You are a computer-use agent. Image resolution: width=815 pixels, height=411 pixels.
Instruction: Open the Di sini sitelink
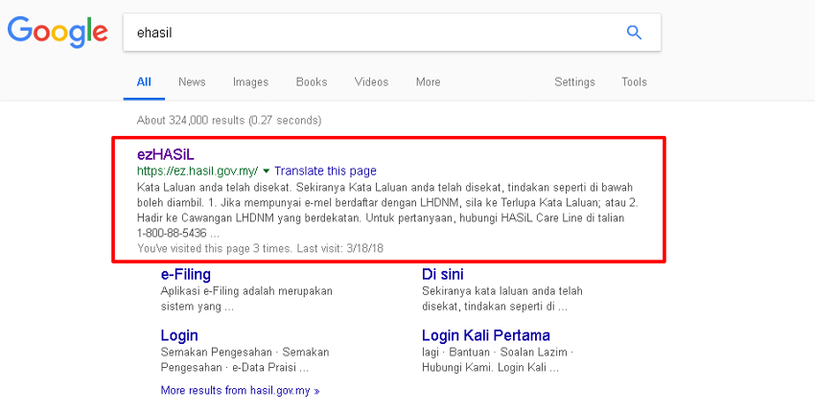tap(445, 275)
